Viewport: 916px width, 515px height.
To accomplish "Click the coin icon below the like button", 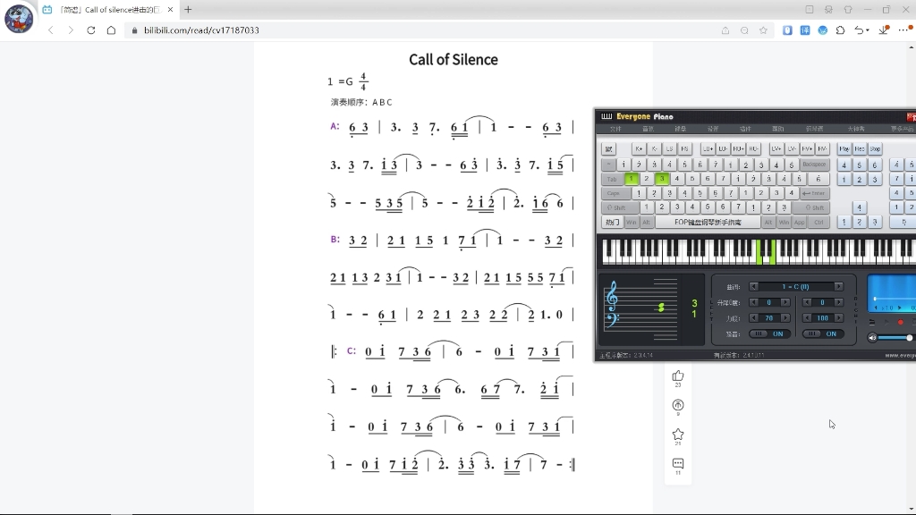I will pos(678,405).
